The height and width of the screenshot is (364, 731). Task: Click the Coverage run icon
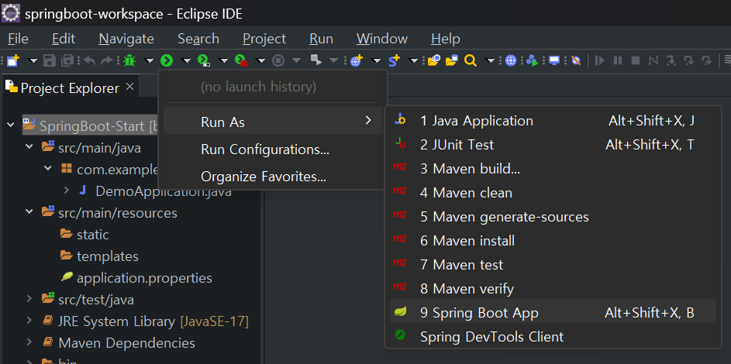(204, 60)
